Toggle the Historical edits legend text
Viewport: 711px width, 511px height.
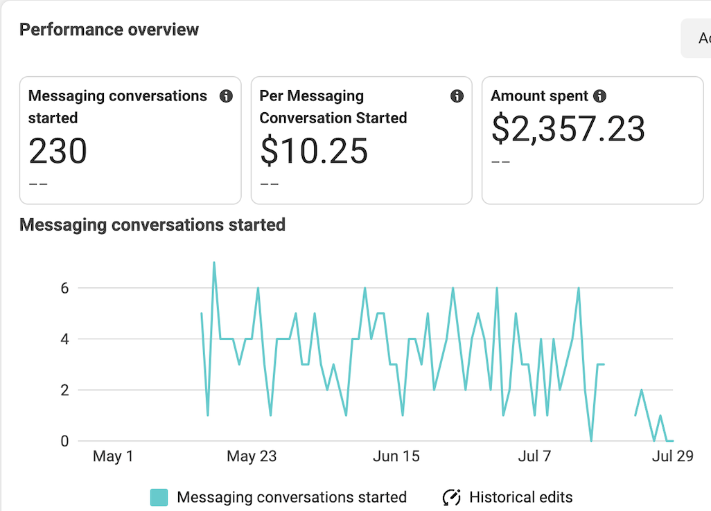coord(520,497)
